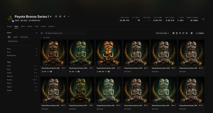Open the gold frog thumbnail for #20
213x113 pixels.
point(109,52)
